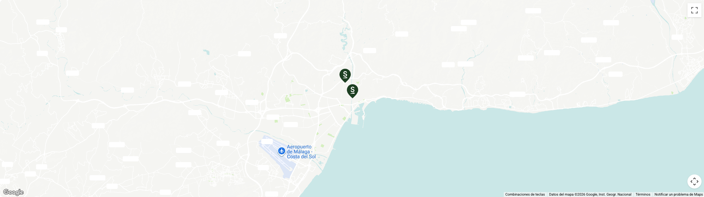Open the map camera pan controls
The height and width of the screenshot is (197, 704).
coord(694,181)
